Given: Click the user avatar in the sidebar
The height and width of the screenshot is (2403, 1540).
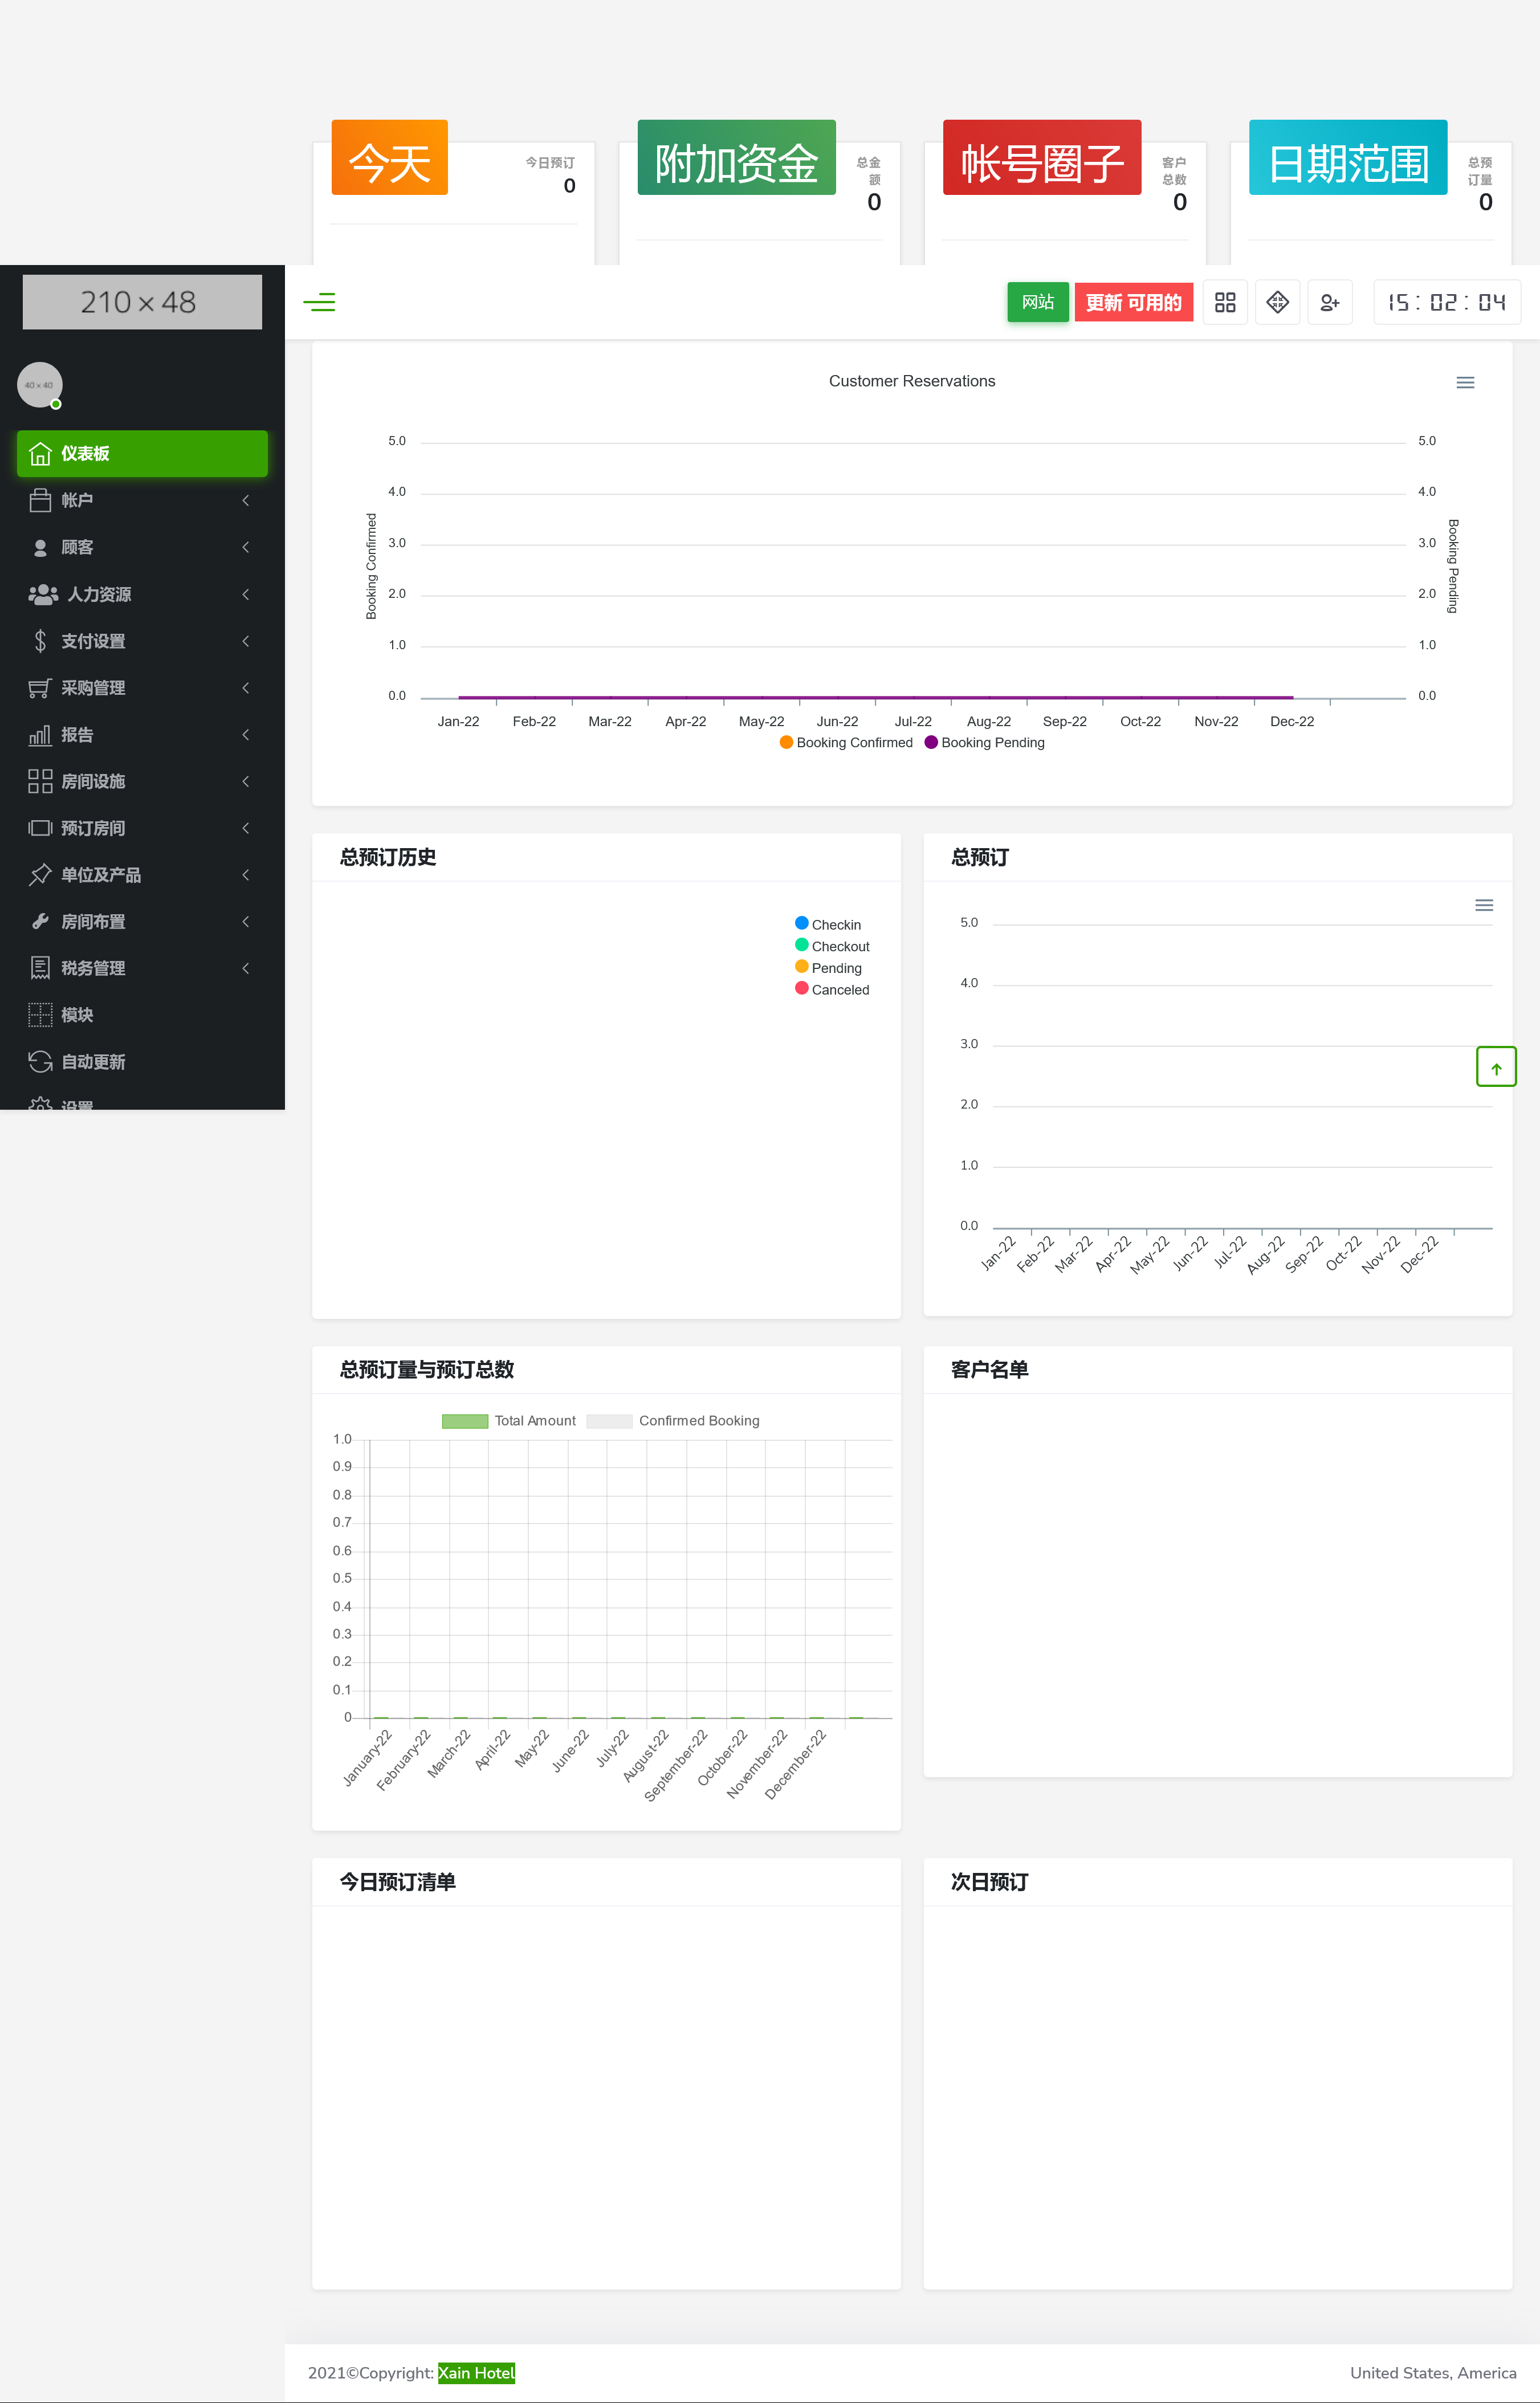Looking at the screenshot, I should pyautogui.click(x=40, y=385).
